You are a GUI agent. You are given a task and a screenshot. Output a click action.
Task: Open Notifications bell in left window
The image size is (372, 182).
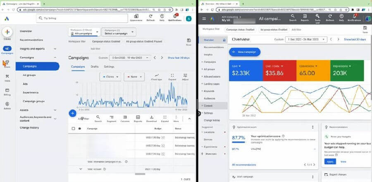pos(175,17)
